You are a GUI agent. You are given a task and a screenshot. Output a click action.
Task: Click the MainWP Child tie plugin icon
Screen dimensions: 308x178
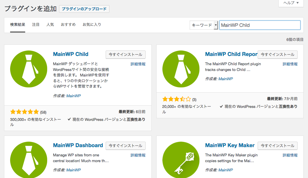tap(29, 69)
